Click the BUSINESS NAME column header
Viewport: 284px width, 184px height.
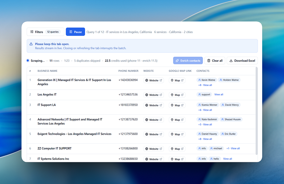(48, 71)
